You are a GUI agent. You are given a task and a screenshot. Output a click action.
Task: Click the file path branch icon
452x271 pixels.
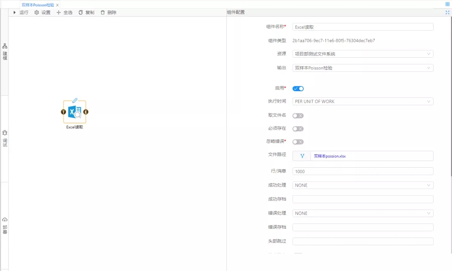(302, 156)
